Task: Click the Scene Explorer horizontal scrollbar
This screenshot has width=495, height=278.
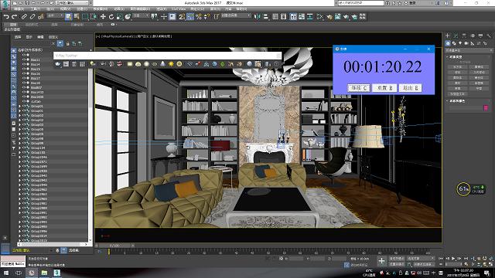Action: [x=52, y=244]
